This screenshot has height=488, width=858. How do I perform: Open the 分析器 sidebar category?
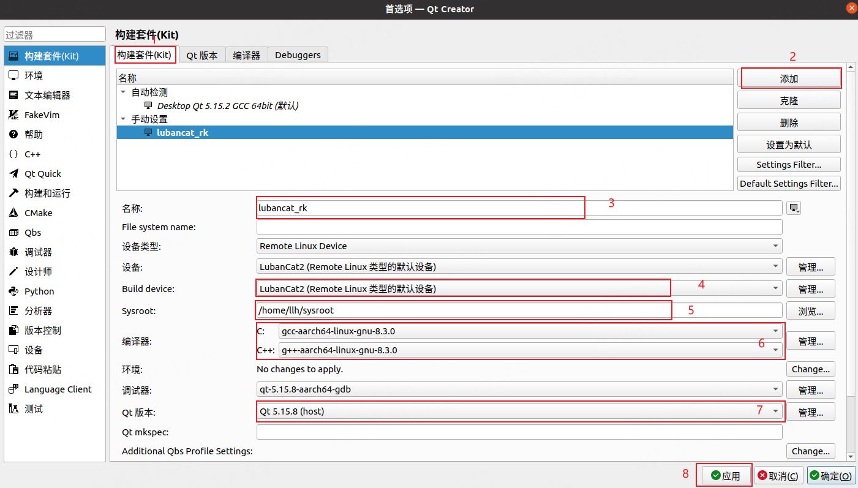click(x=55, y=311)
